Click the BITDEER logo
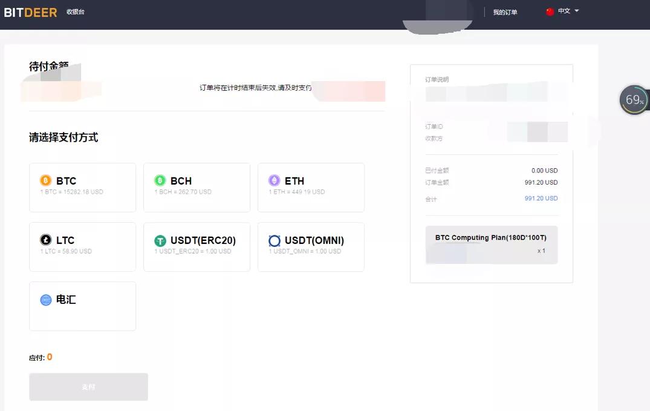 (x=30, y=13)
